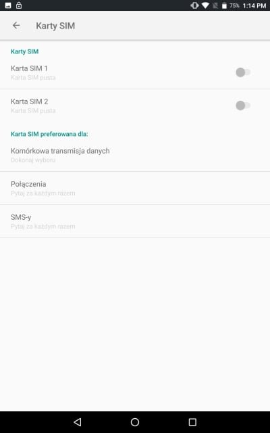Tap the picture notification icon in status bar
The width and height of the screenshot is (270, 433).
[8, 5]
